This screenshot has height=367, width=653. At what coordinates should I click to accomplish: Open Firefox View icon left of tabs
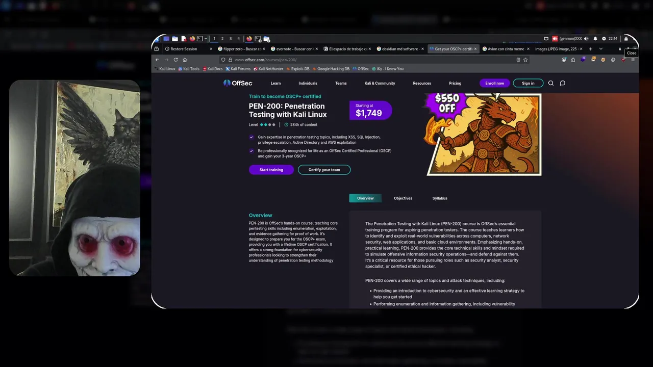pos(157,49)
